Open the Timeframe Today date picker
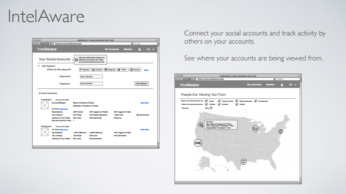 [211, 108]
